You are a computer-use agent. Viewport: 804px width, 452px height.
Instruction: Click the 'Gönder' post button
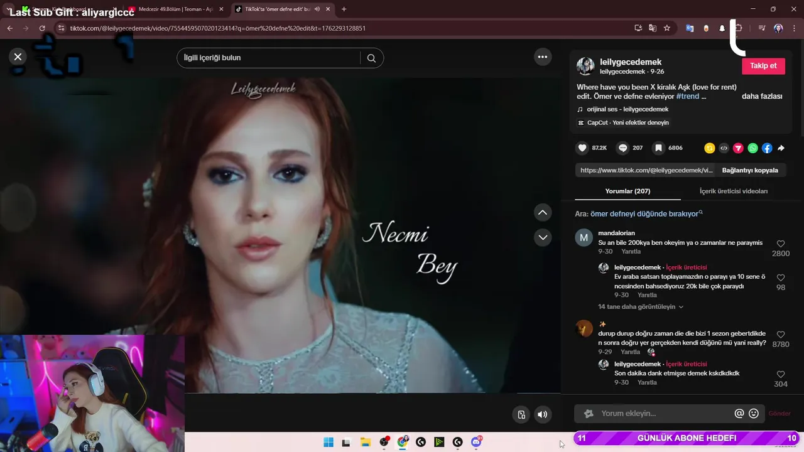780,414
